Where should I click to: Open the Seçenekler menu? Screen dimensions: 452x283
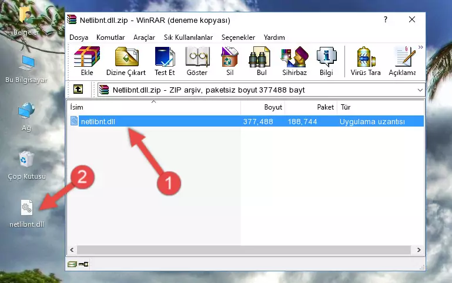click(x=238, y=37)
